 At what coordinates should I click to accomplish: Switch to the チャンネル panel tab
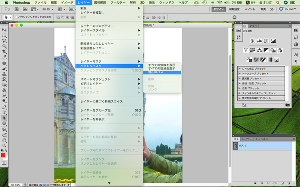click(x=262, y=139)
